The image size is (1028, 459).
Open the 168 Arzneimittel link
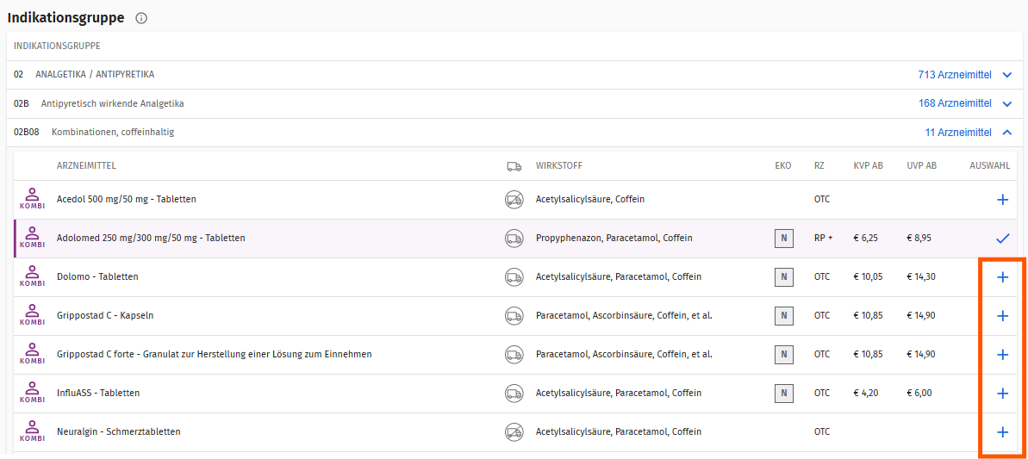(x=955, y=103)
